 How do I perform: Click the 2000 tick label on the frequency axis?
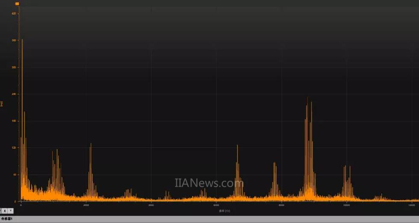coord(86,205)
